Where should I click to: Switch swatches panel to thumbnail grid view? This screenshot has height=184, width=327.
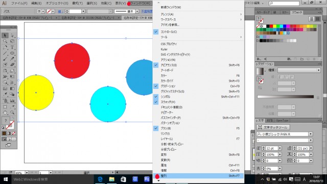pyautogui.click(x=317, y=19)
